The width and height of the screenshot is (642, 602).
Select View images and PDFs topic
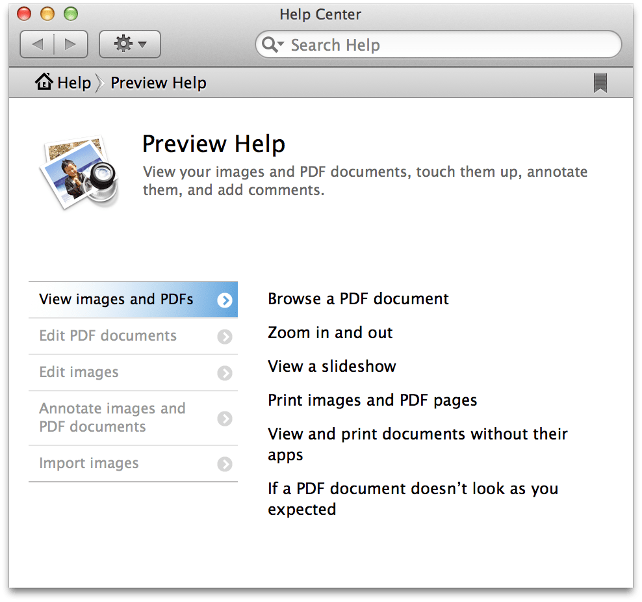point(133,299)
